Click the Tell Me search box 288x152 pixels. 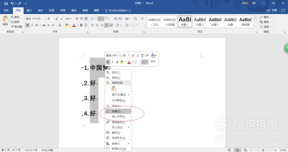coord(118,11)
